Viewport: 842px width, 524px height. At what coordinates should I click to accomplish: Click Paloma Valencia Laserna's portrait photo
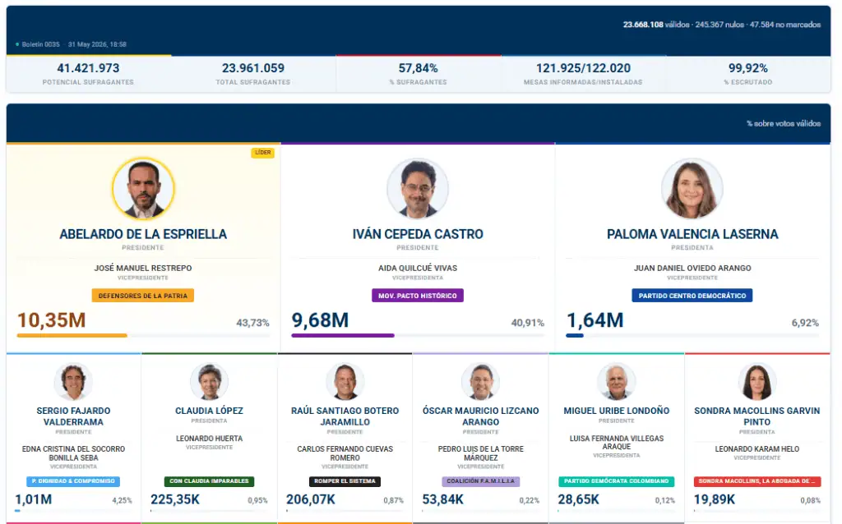pos(692,189)
